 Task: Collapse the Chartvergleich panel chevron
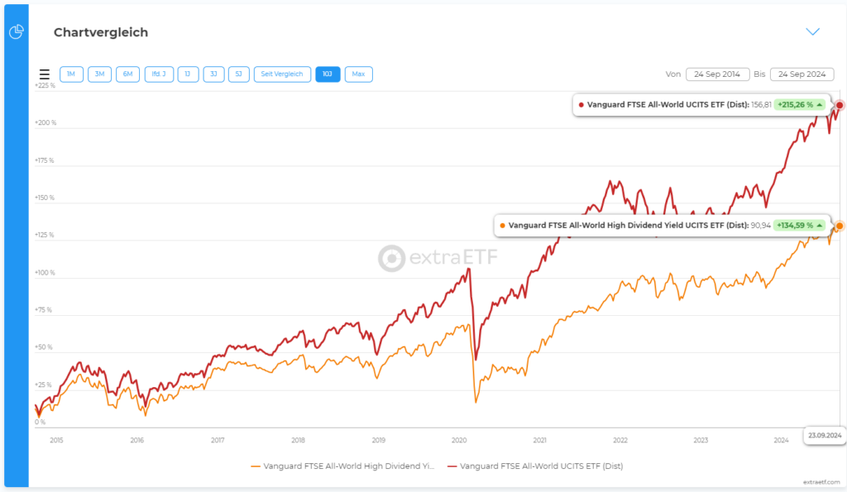point(812,32)
